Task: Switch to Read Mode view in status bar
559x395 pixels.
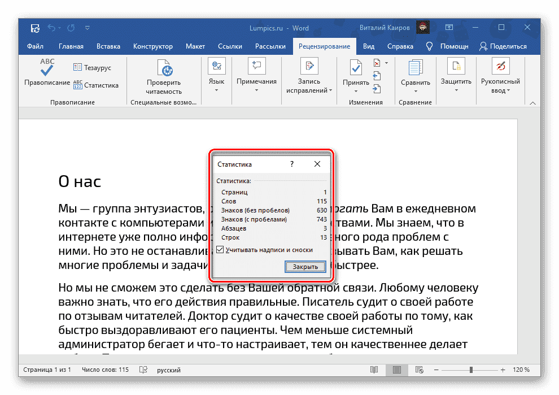Action: coord(374,370)
